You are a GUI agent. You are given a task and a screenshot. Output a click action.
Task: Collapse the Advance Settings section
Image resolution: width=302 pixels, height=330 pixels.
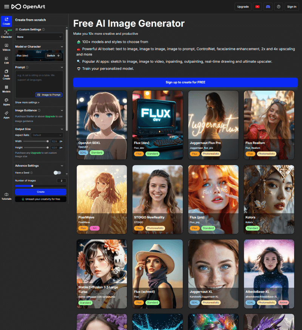coord(62,166)
